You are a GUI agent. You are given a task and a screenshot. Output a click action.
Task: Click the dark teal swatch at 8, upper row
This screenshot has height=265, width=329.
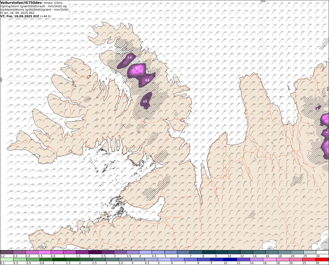[x=209, y=252]
